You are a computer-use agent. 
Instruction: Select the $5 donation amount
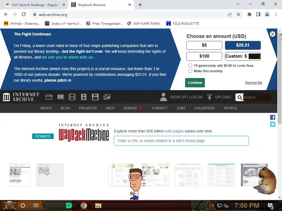pos(204,45)
